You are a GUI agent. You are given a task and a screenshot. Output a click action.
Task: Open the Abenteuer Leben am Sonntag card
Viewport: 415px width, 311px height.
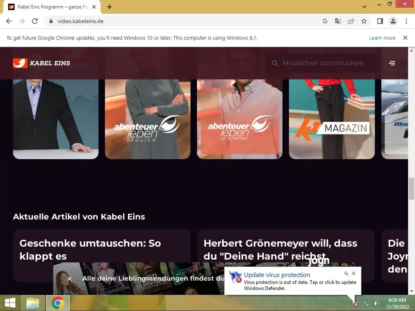pyautogui.click(x=240, y=119)
